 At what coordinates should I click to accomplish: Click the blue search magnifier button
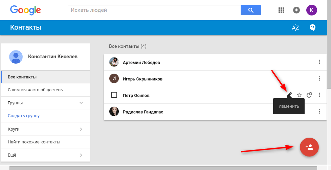pyautogui.click(x=250, y=10)
